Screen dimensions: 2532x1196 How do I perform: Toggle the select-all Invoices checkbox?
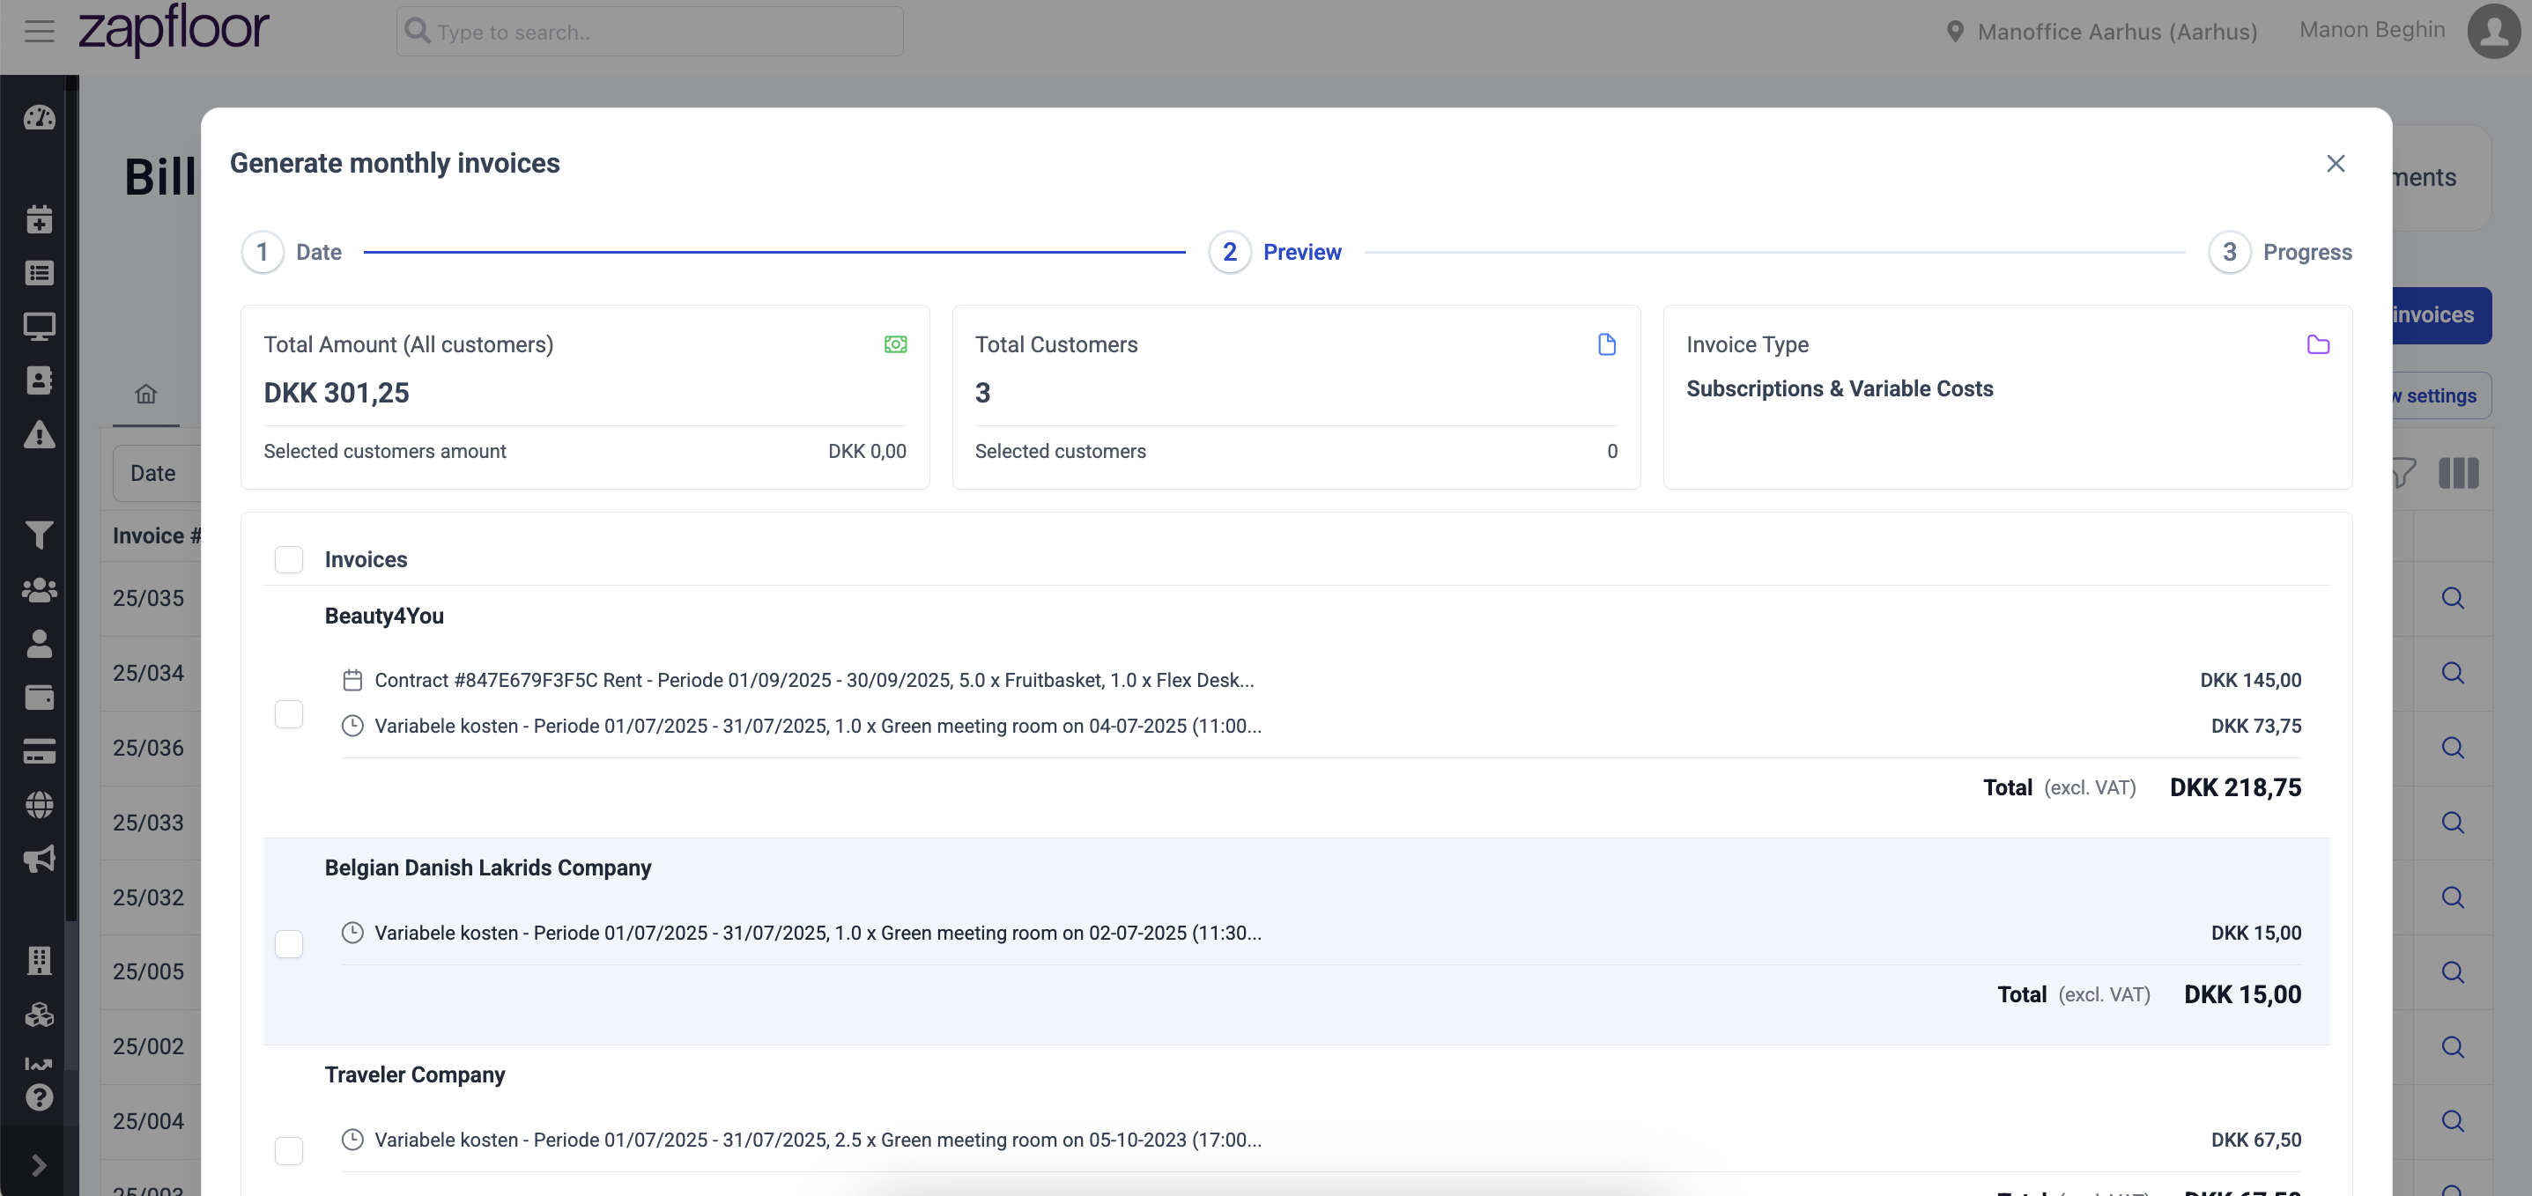click(288, 559)
